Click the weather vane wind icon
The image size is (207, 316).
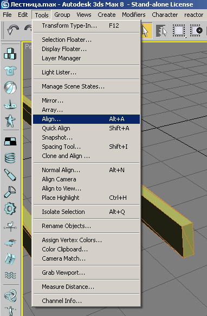point(10,226)
